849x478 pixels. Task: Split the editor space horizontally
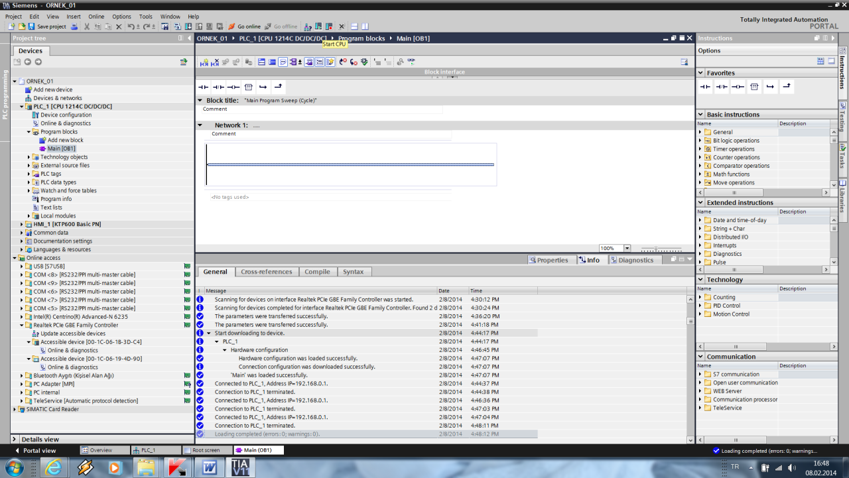click(354, 27)
